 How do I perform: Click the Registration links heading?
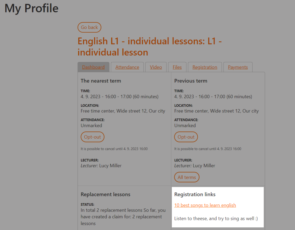point(195,194)
